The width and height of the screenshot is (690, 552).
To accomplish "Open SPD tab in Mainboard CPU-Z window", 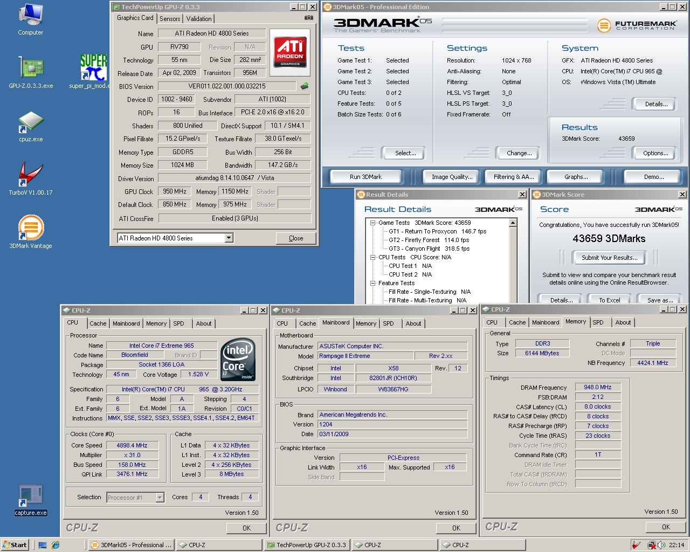I will coord(388,323).
